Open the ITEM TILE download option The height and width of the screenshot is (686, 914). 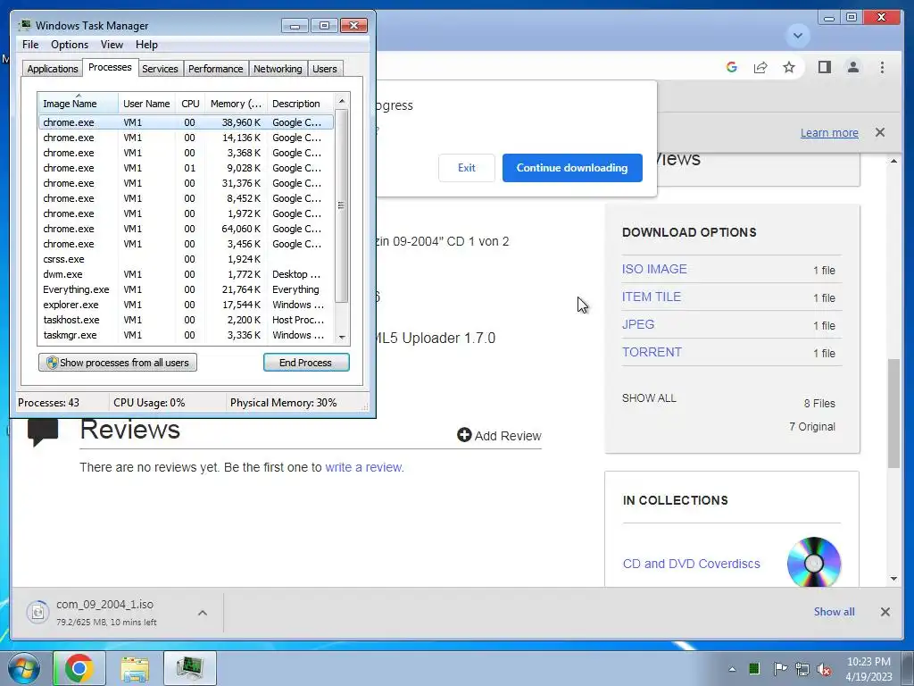click(651, 297)
